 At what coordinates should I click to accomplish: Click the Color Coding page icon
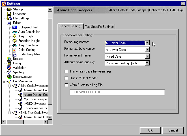point(15,50)
